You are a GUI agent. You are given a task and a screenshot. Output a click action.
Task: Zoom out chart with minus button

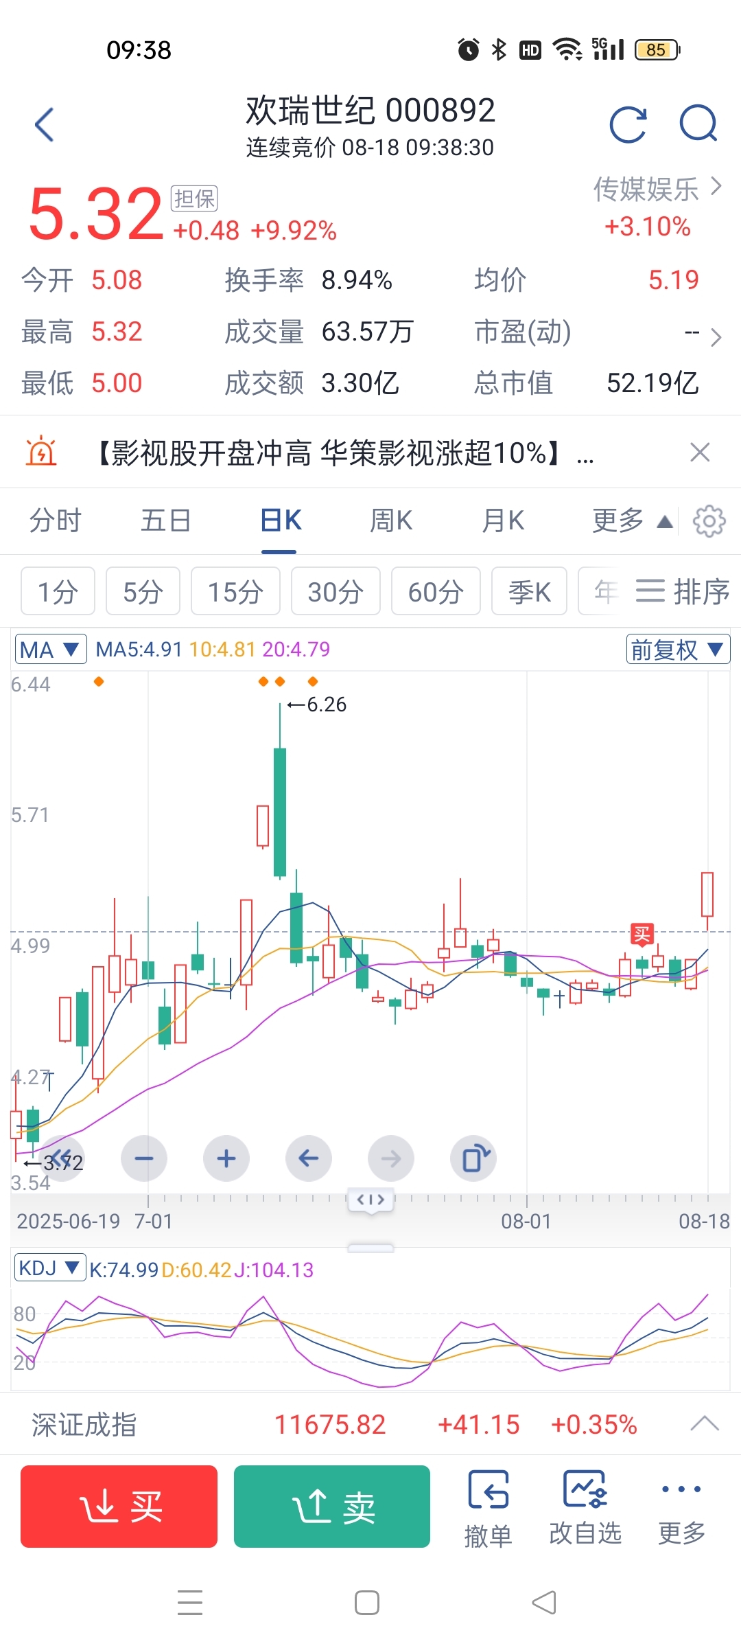144,1158
